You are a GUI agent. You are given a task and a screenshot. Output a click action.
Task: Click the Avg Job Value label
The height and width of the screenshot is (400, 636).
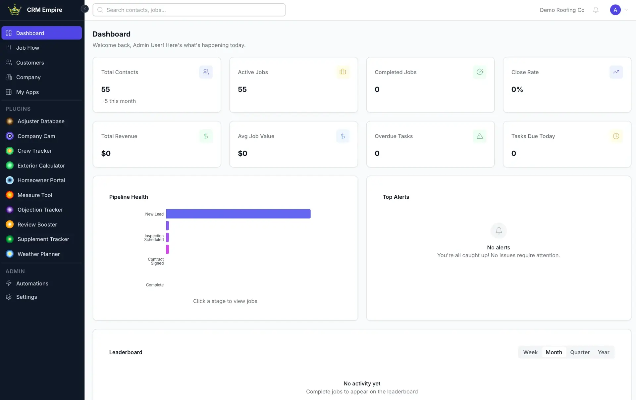(x=256, y=136)
